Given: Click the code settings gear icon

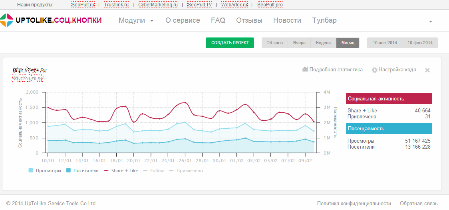Looking at the screenshot, I should tap(374, 70).
